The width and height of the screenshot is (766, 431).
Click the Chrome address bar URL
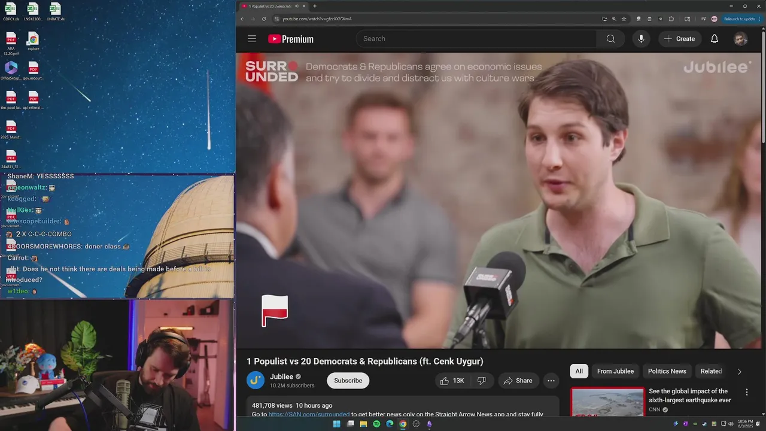click(x=317, y=19)
